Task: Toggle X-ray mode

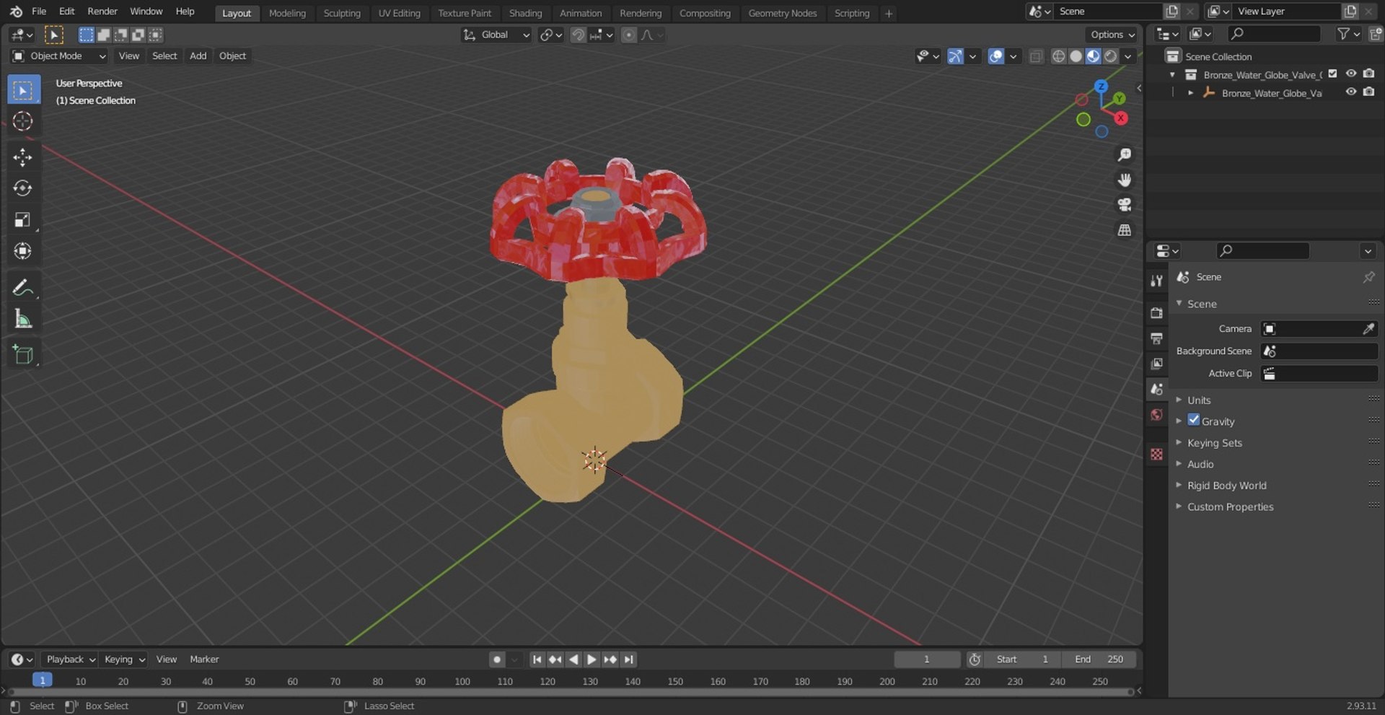Action: (x=1036, y=56)
